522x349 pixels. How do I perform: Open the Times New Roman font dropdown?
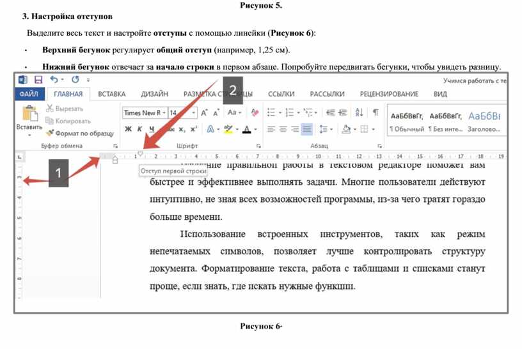tap(164, 112)
